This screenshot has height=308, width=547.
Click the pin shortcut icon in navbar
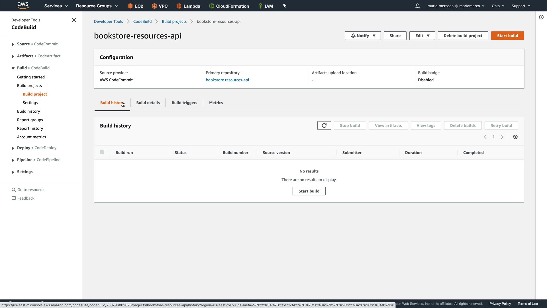click(x=284, y=6)
